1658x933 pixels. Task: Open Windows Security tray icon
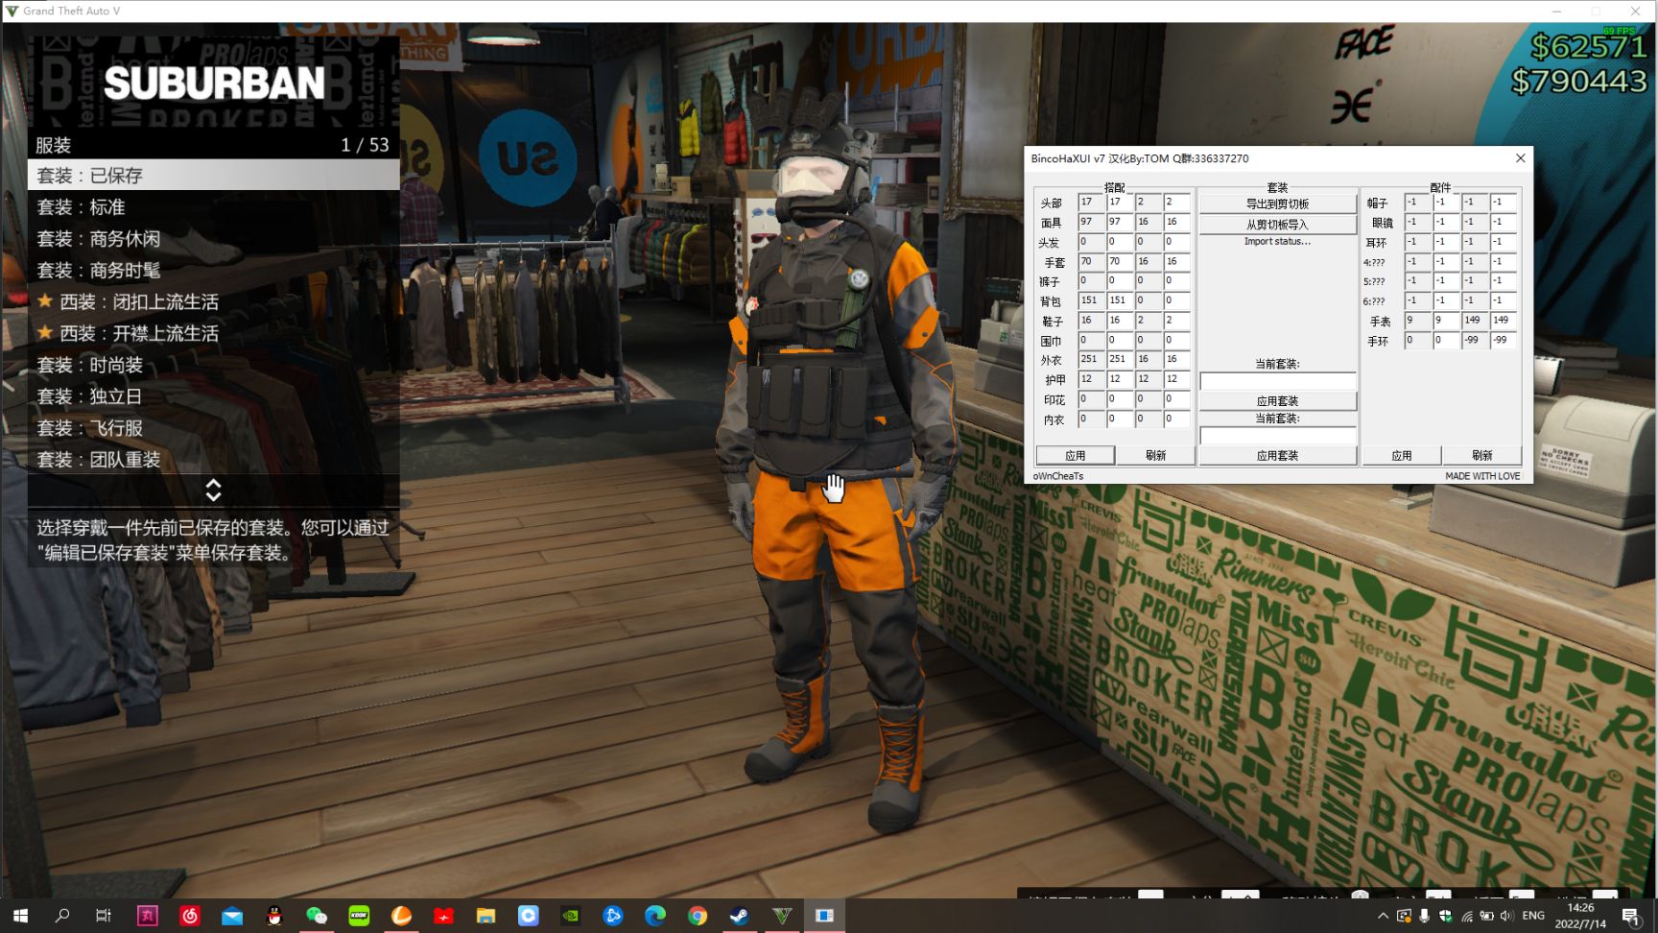tap(1445, 916)
